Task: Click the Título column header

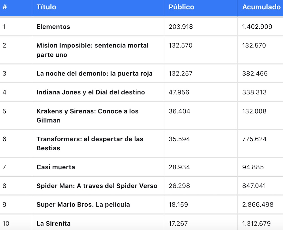Action: click(x=46, y=7)
